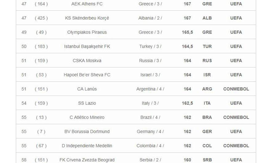Select the Serbia / 2 / country cell

click(150, 160)
